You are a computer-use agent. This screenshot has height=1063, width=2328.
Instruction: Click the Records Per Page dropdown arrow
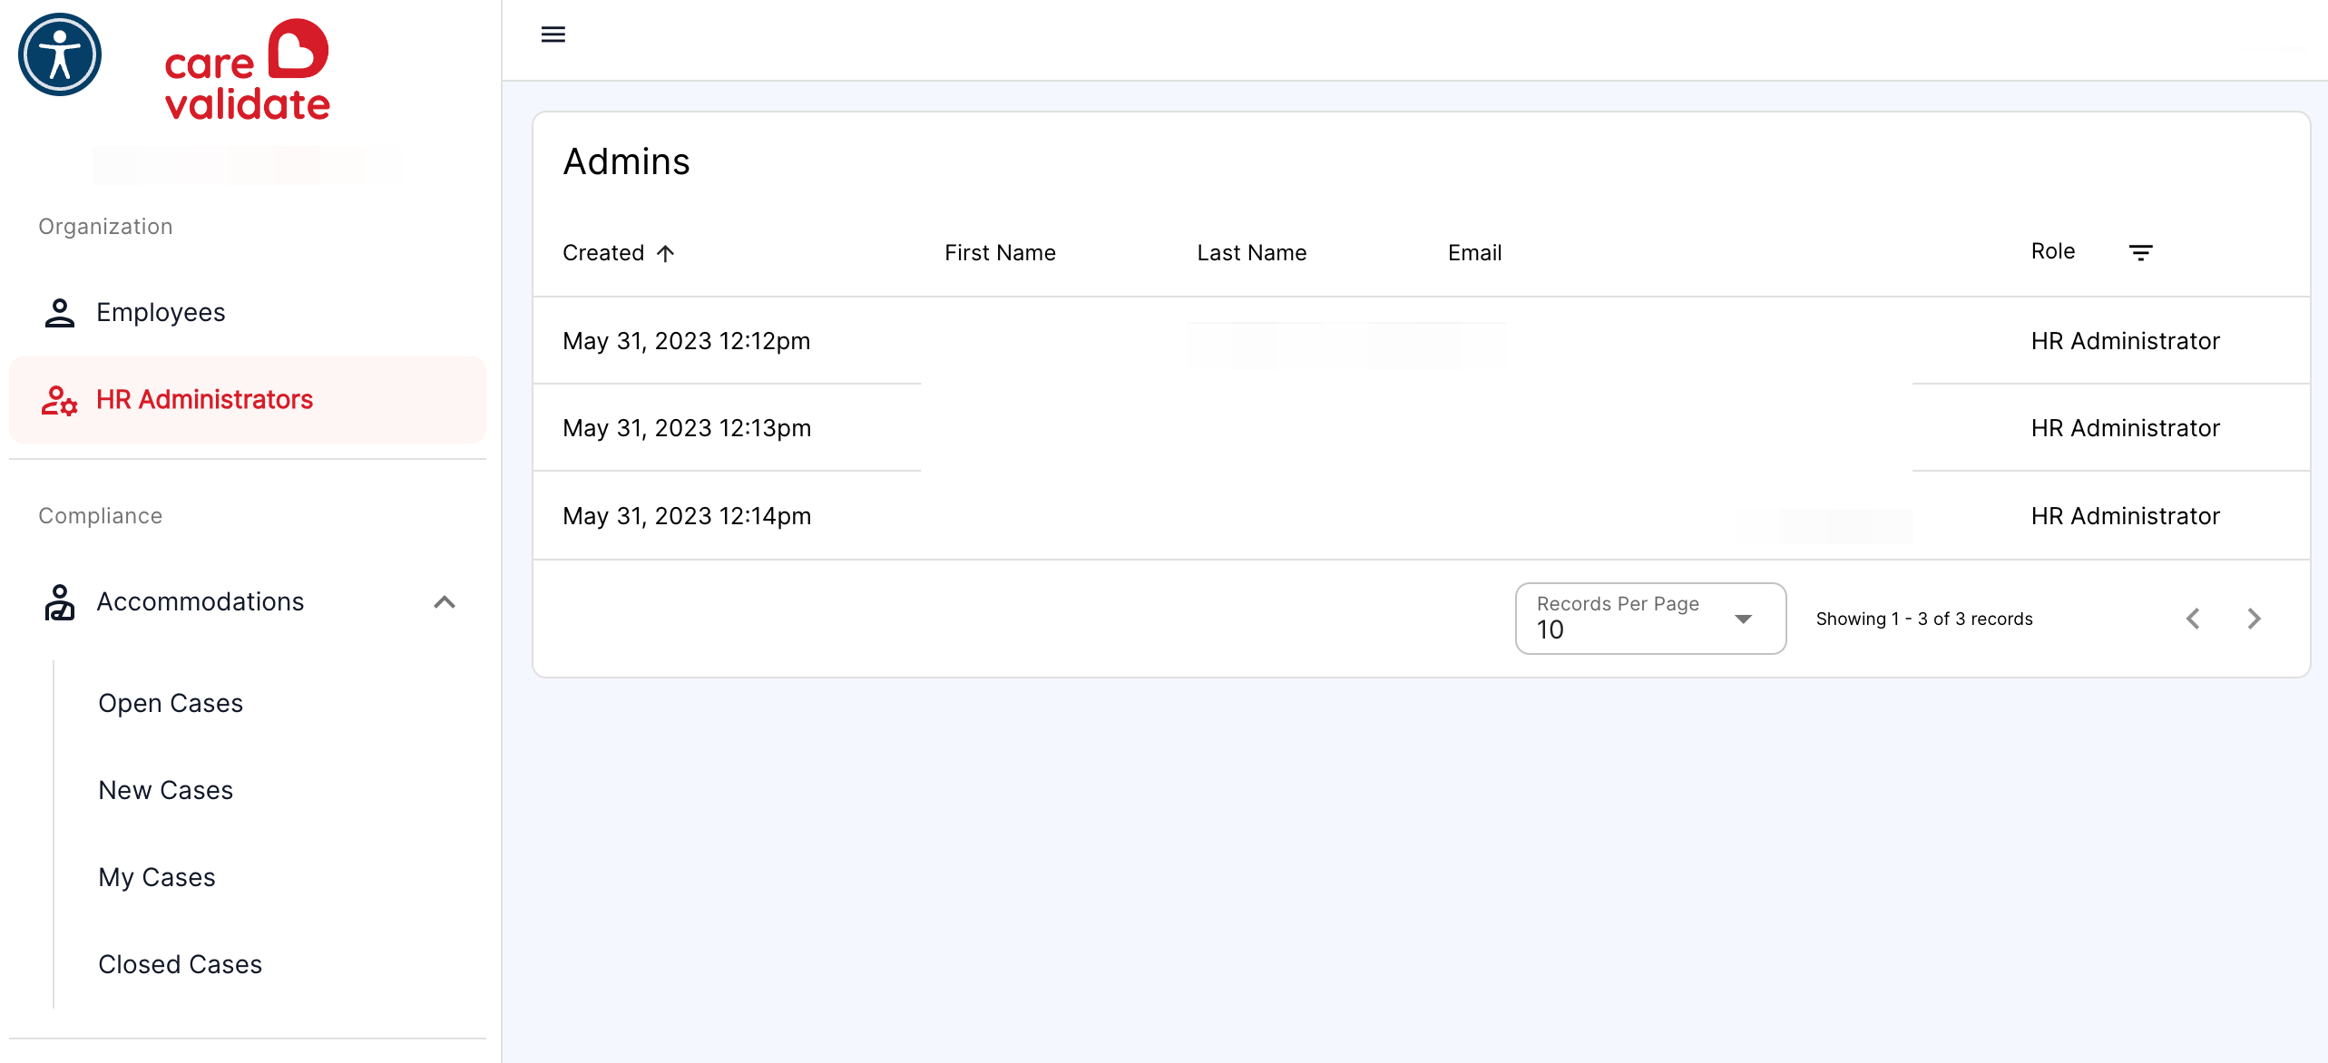coord(1744,619)
